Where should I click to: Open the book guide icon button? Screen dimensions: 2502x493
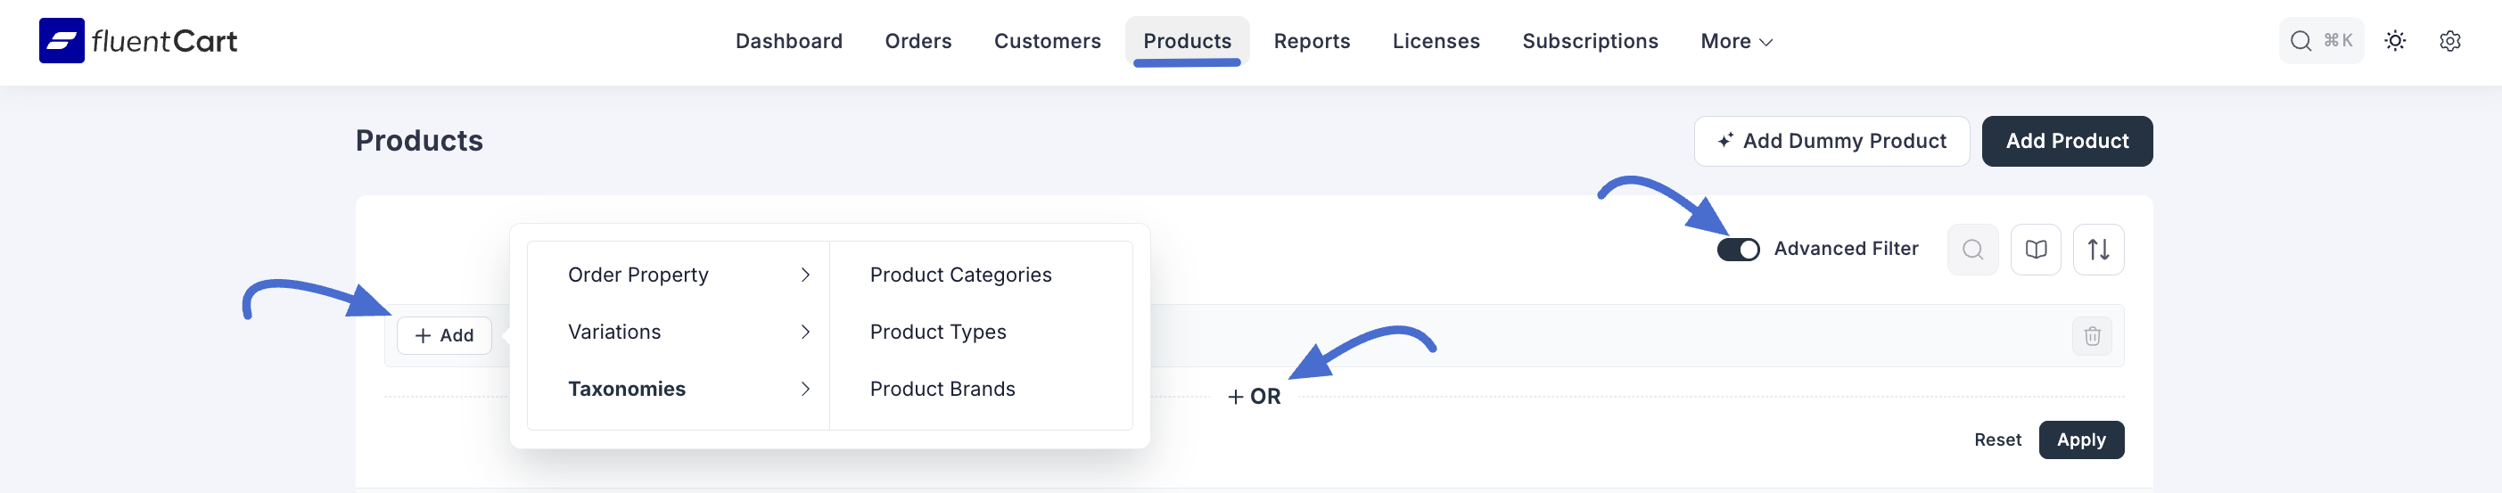point(2035,250)
